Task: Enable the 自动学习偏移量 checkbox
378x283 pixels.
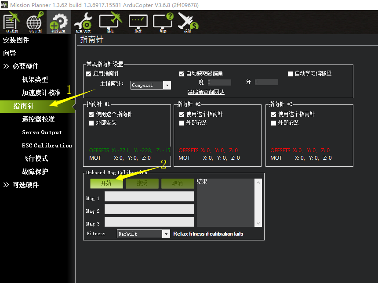Action: pyautogui.click(x=290, y=74)
